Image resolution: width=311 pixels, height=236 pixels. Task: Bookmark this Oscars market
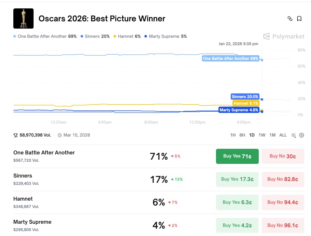pyautogui.click(x=299, y=19)
